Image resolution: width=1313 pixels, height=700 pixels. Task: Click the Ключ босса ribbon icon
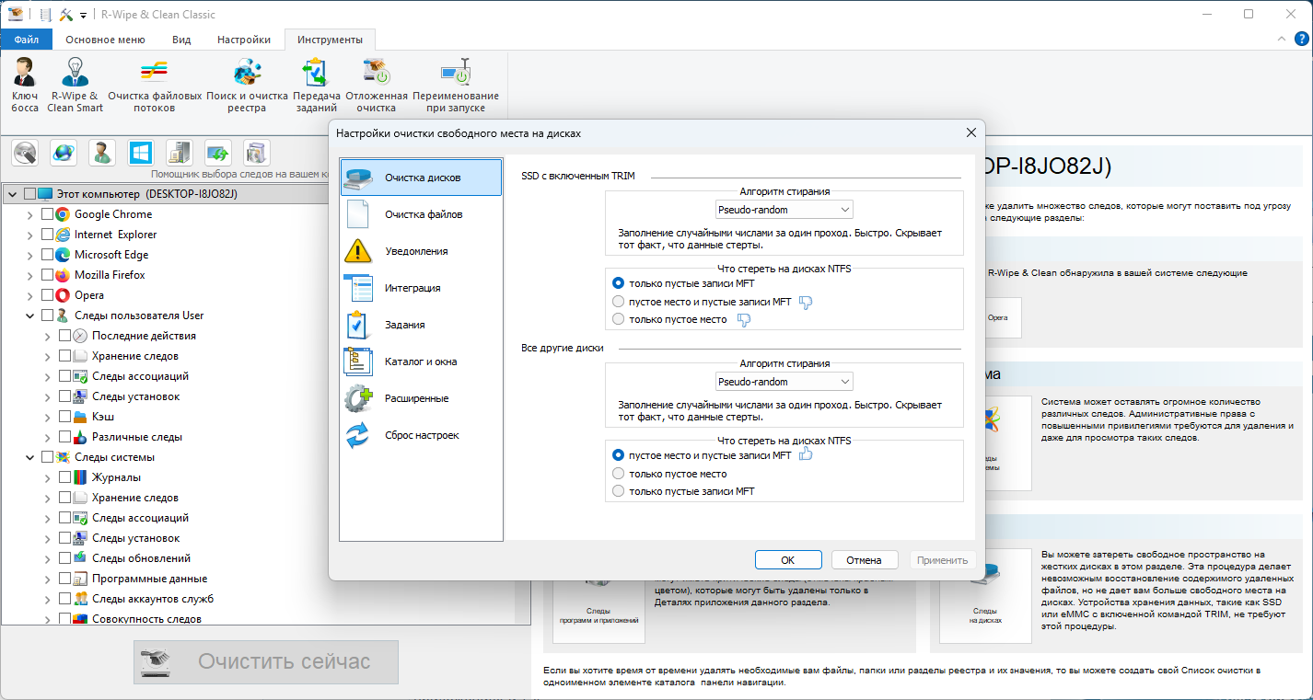[25, 74]
